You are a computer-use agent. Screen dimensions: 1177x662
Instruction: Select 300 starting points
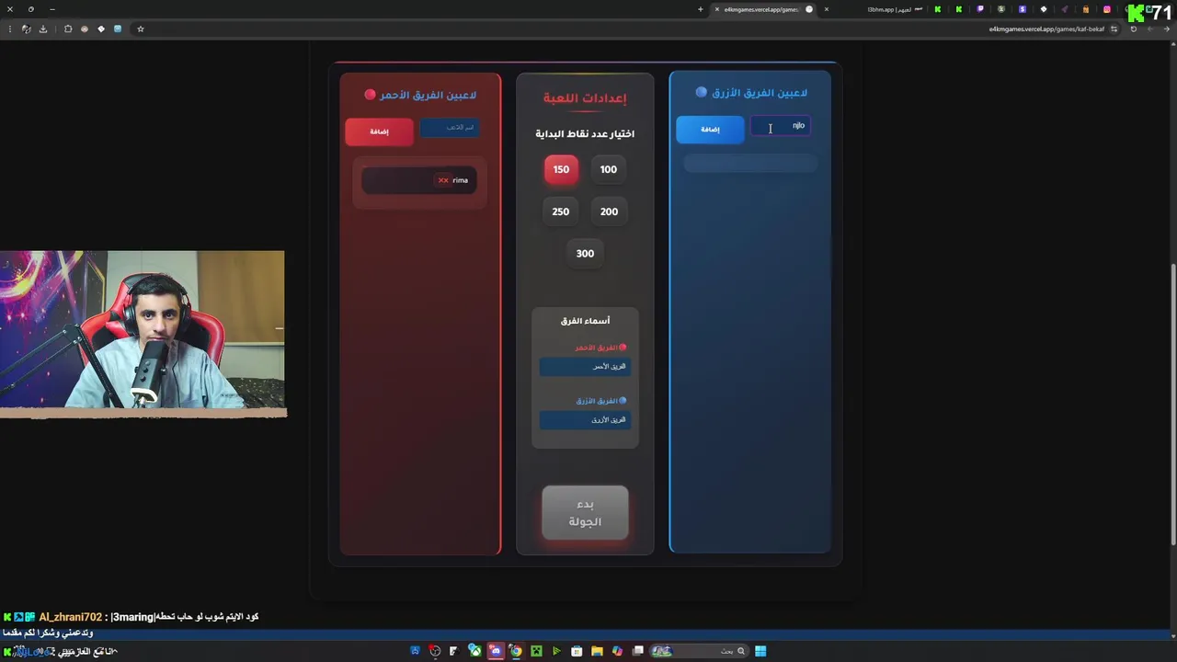(585, 254)
